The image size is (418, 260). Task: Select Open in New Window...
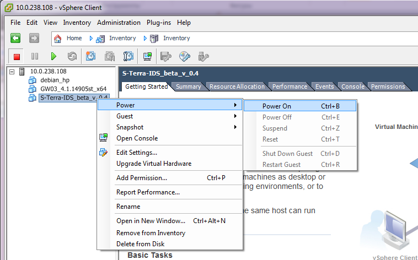tap(170, 221)
